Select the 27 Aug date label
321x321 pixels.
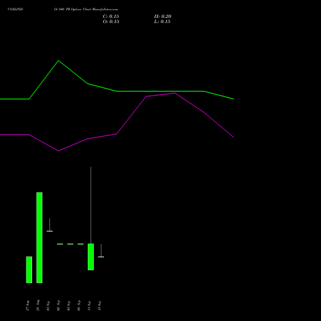tap(28, 306)
